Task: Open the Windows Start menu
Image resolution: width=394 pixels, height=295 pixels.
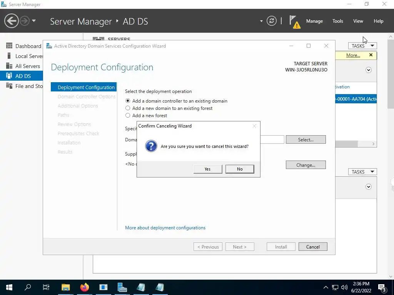Action: click(x=9, y=287)
